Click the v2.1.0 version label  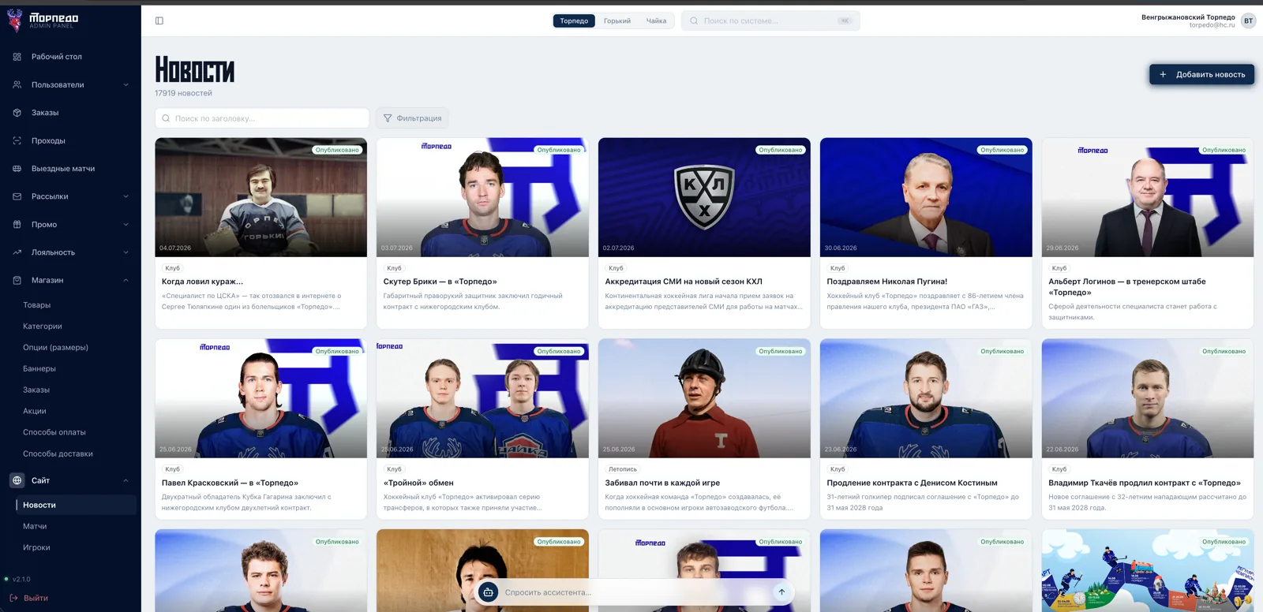point(21,580)
